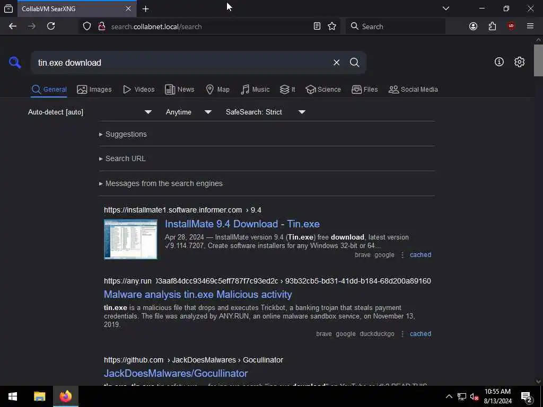Switch to the News tab
Screen dimensions: 543x407
pyautogui.click(x=180, y=90)
